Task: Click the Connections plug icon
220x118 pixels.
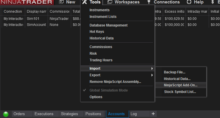Action: (x=149, y=2)
